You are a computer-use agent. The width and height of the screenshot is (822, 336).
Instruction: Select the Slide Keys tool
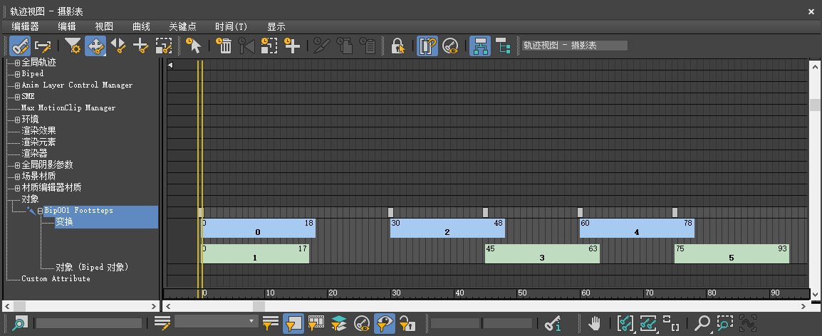(118, 46)
